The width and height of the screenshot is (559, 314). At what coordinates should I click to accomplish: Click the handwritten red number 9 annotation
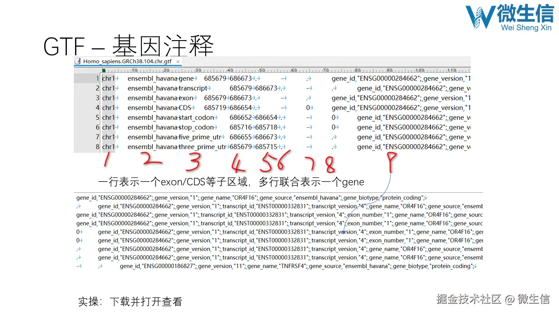pos(392,161)
